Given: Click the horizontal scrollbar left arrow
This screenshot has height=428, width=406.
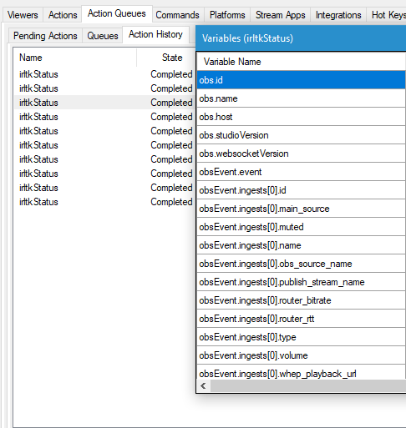Looking at the screenshot, I should coord(204,386).
